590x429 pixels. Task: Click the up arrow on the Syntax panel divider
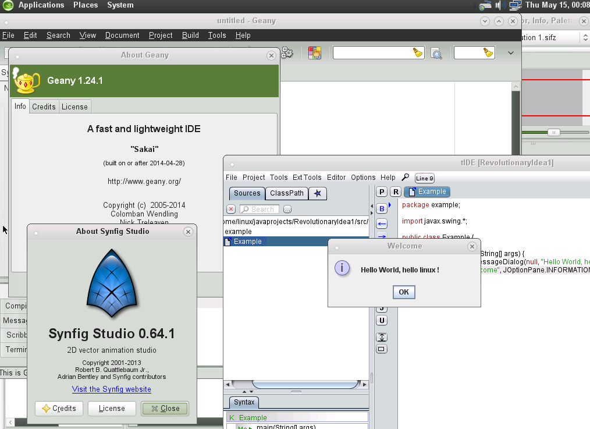pyautogui.click(x=244, y=392)
